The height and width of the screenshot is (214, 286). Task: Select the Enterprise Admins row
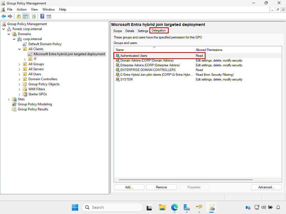(198, 65)
